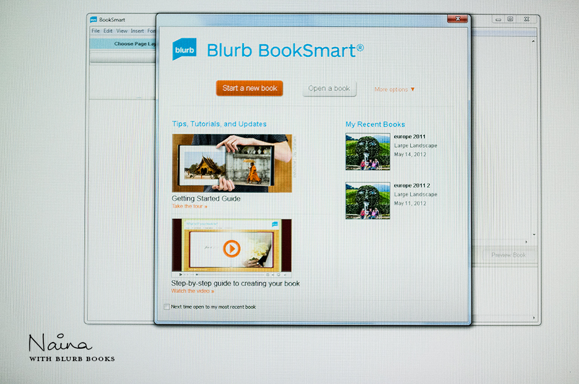Select the europe 2011 book title
Viewport: 579px width, 384px height.
409,137
